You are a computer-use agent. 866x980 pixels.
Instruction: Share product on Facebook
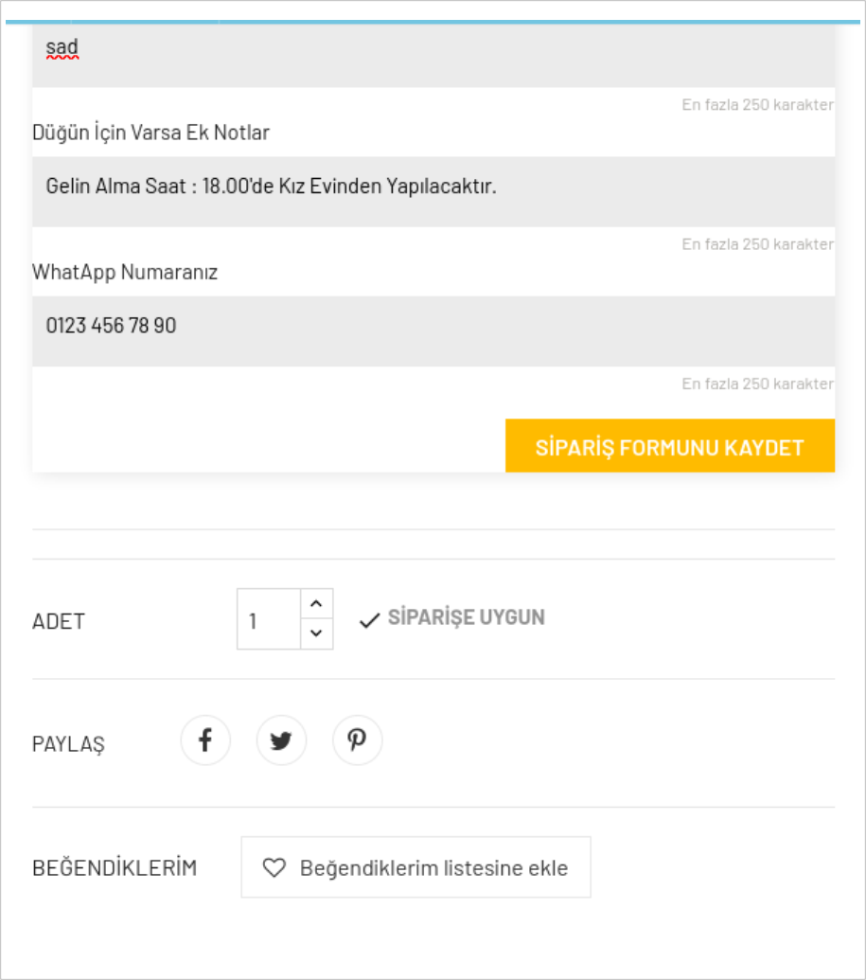[205, 739]
